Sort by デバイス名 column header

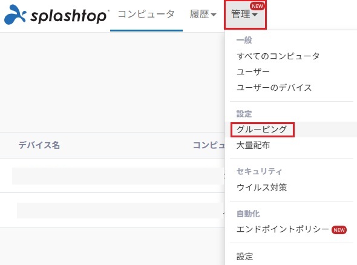(39, 145)
